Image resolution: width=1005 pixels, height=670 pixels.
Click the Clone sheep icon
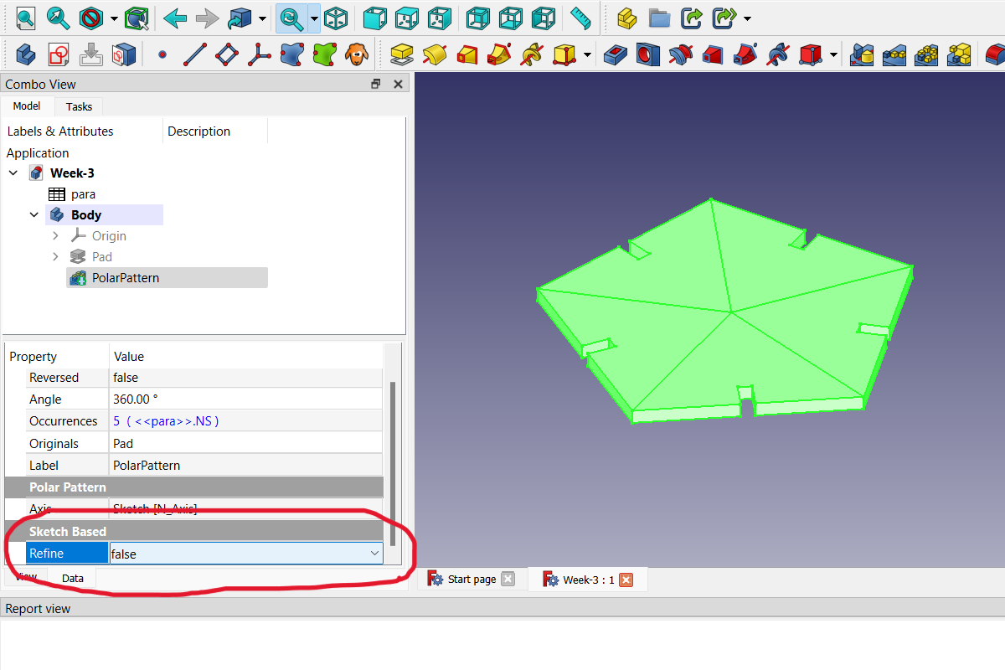(357, 55)
